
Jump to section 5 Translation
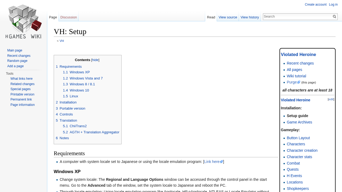(67, 121)
